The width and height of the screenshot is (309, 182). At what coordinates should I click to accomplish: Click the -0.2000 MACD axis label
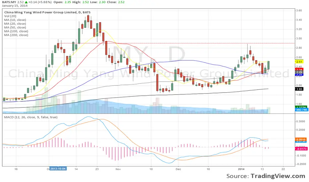click(x=300, y=164)
